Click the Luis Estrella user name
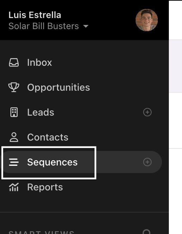This screenshot has width=182, height=234. (35, 15)
